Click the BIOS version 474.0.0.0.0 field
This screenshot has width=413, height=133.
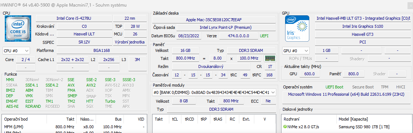pos(239,36)
